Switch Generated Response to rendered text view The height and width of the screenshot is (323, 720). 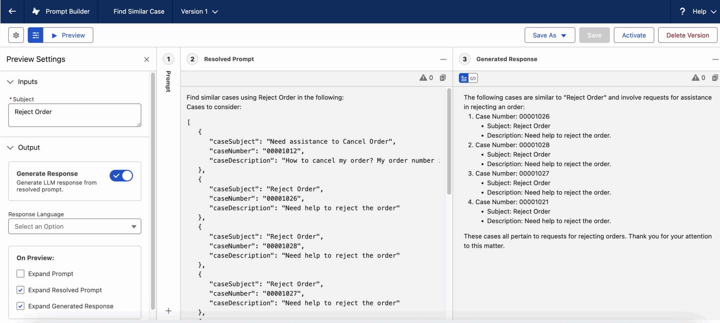click(464, 78)
